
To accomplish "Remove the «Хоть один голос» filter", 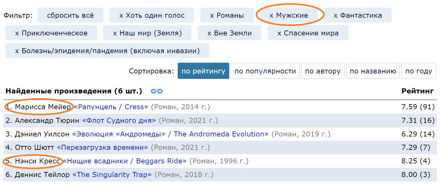I will [x=152, y=15].
